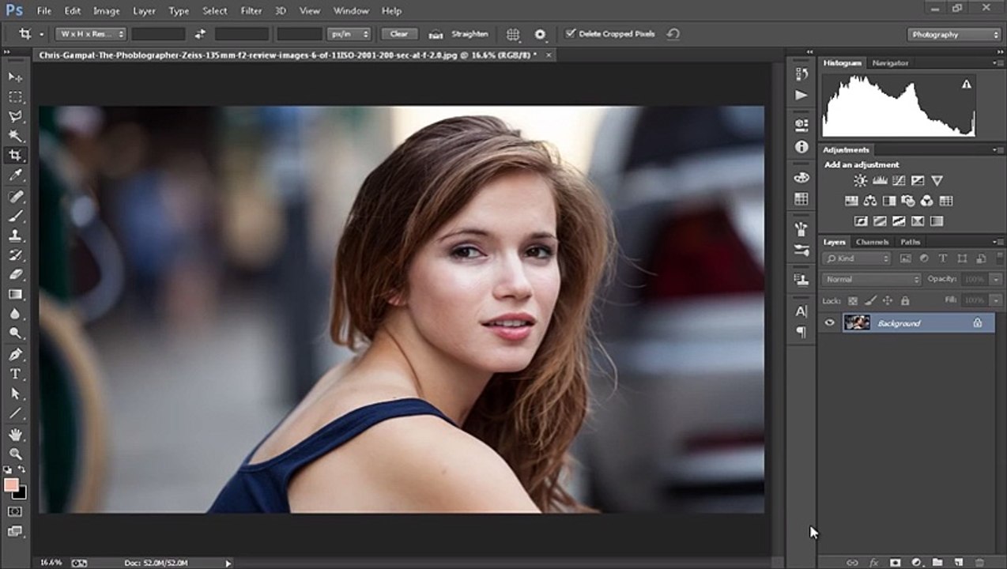Screen dimensions: 1007x569
Task: Reset the crop with undo arrow
Action: coord(673,34)
